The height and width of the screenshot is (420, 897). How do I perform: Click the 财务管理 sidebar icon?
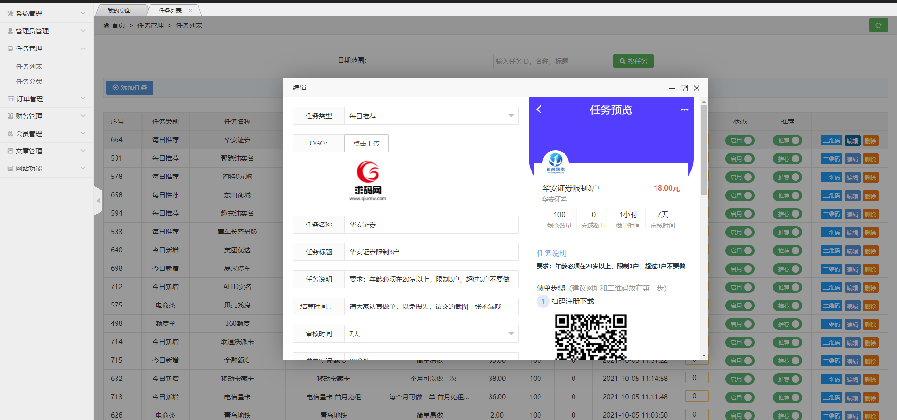pos(10,116)
